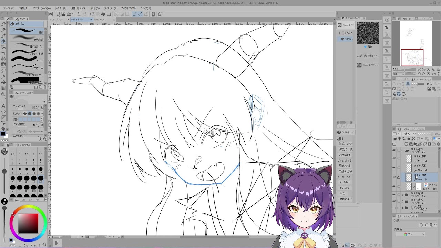The image size is (441, 248).
Task: Open the Save dropdown arrow in the command bar
Action: pyautogui.click(x=73, y=14)
